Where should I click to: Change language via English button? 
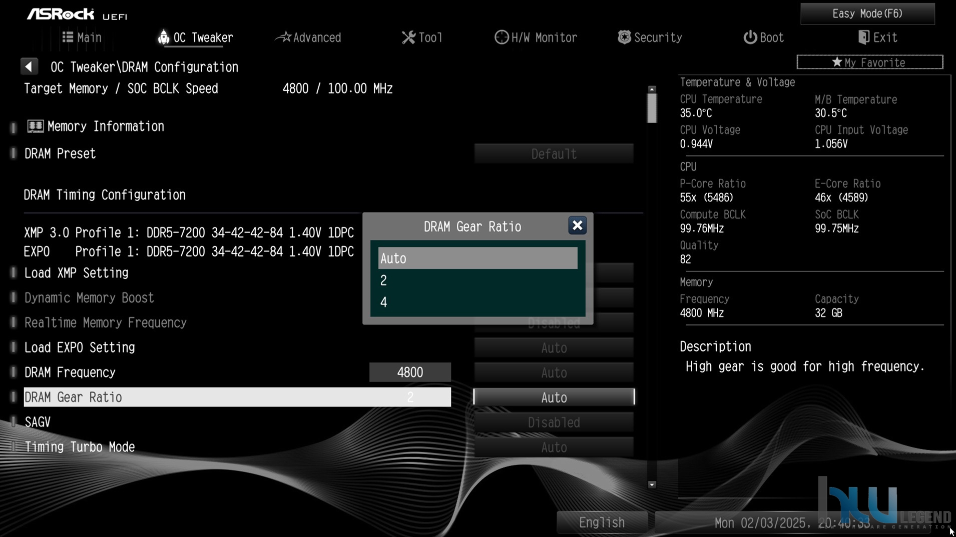pyautogui.click(x=602, y=522)
